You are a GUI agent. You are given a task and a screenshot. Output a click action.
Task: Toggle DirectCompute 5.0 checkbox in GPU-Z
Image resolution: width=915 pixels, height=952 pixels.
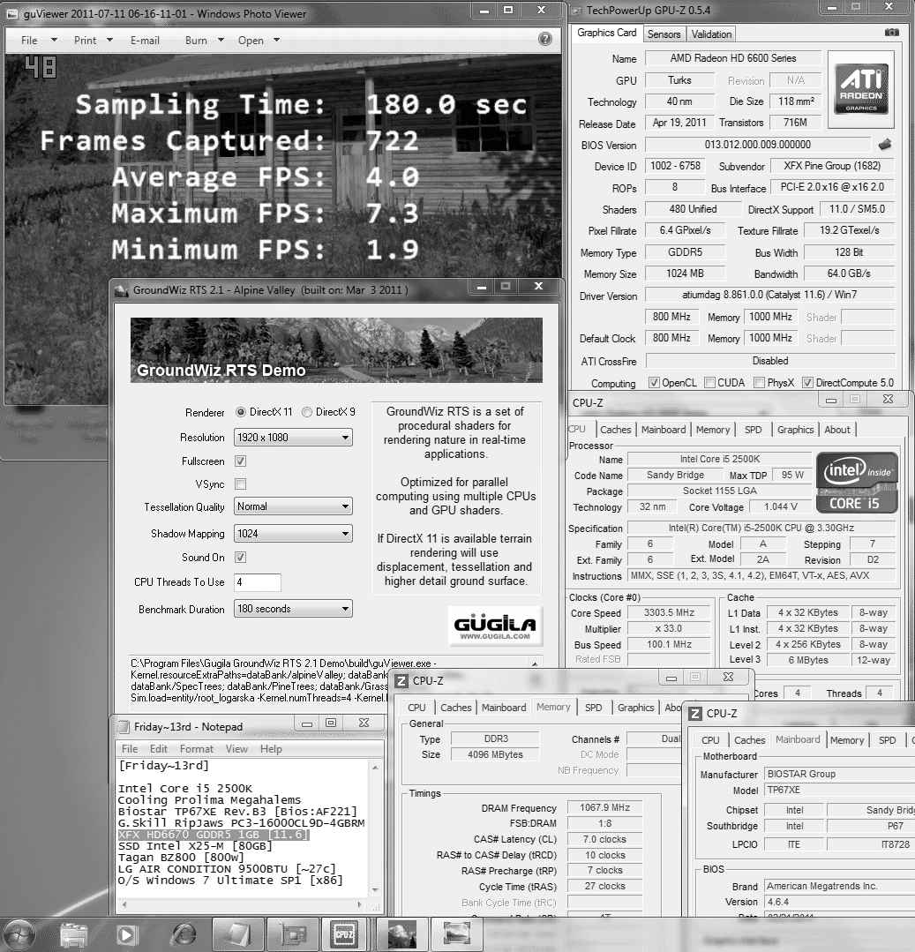pyautogui.click(x=807, y=383)
